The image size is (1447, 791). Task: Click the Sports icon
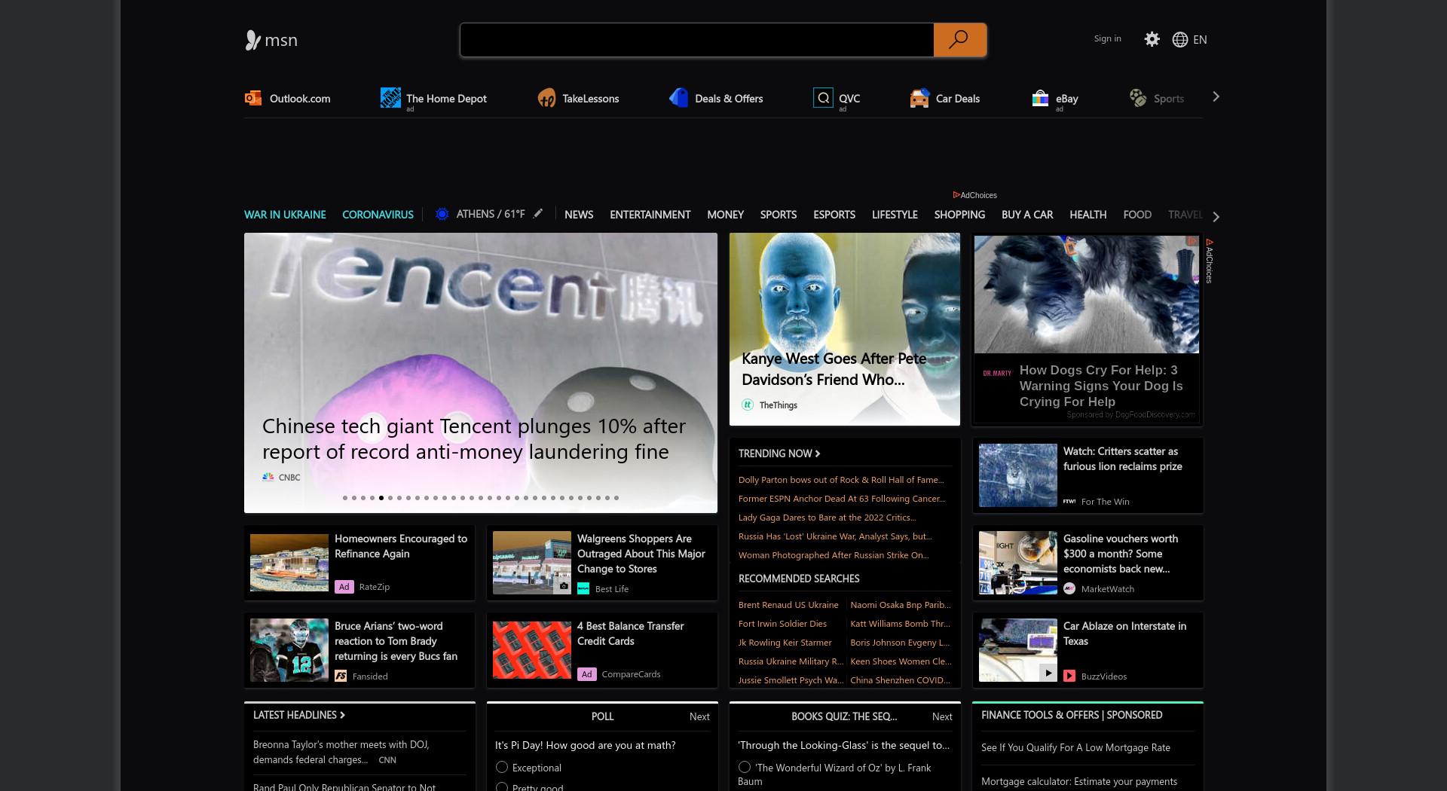(1138, 98)
